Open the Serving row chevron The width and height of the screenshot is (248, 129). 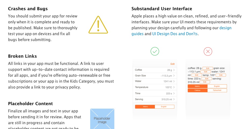click(174, 99)
